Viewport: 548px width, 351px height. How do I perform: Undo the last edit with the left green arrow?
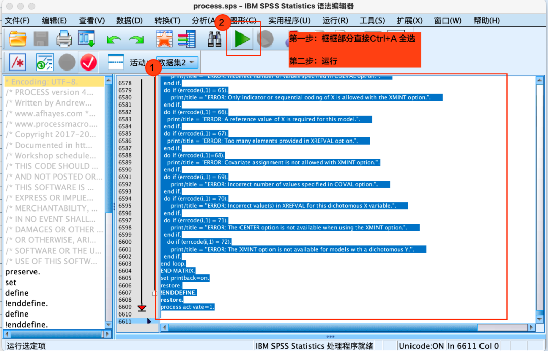point(113,39)
